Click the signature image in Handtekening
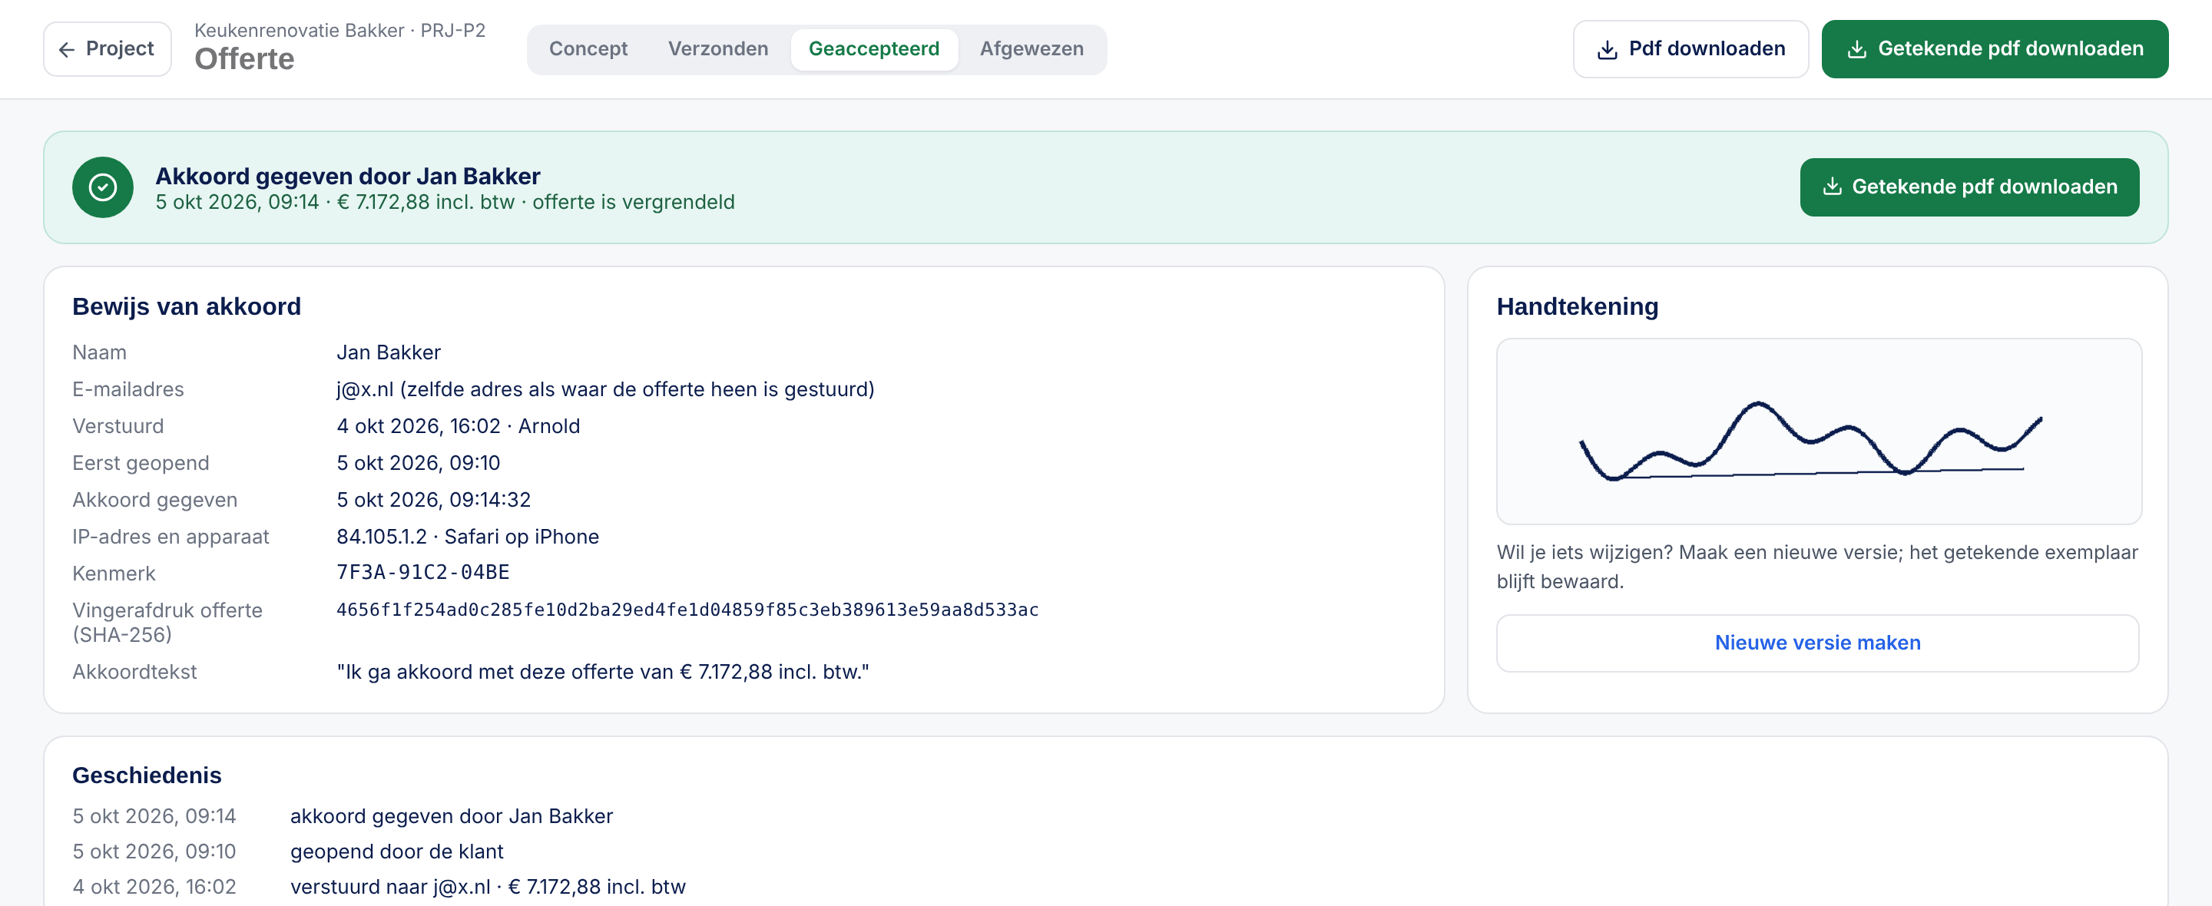 pos(1819,431)
